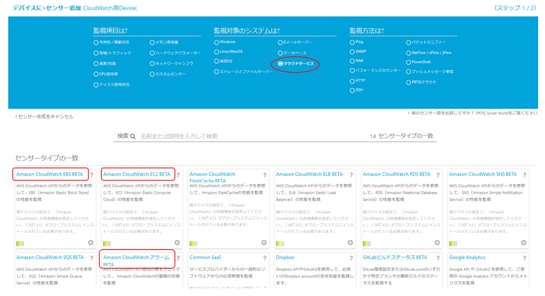This screenshot has height=296, width=545.
Task: Click センサー作成をキャンセル to cancel
Action: coord(44,117)
